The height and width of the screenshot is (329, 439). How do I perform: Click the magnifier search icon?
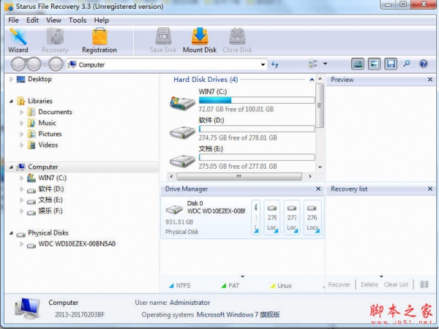click(x=407, y=64)
